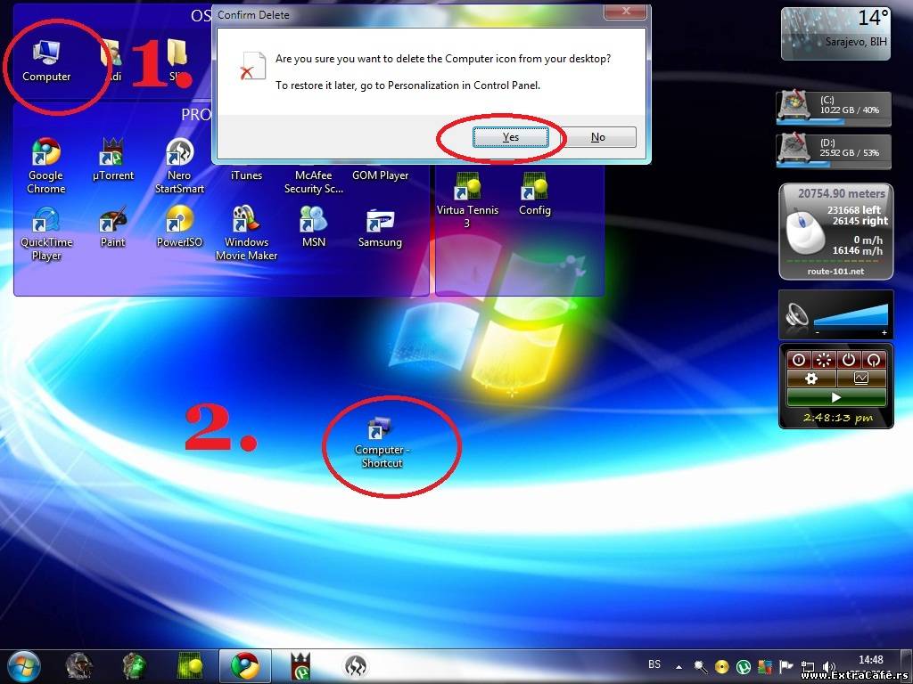
Task: Select the Nero StartSmart shortcut
Action: click(179, 166)
